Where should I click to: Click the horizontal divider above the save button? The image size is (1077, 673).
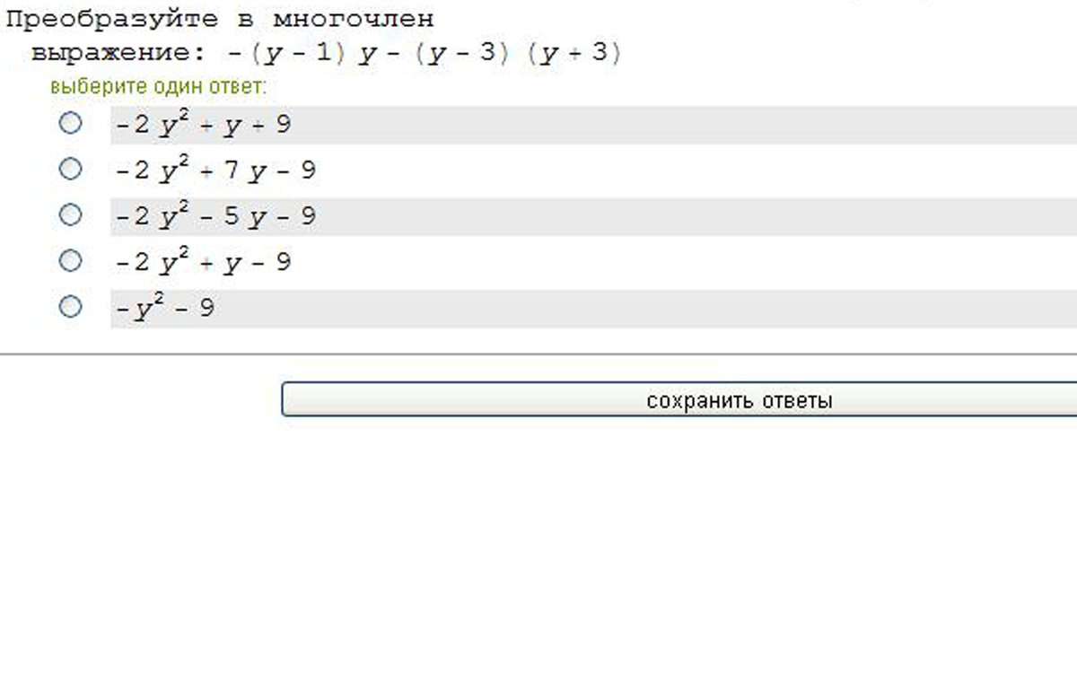tap(538, 354)
